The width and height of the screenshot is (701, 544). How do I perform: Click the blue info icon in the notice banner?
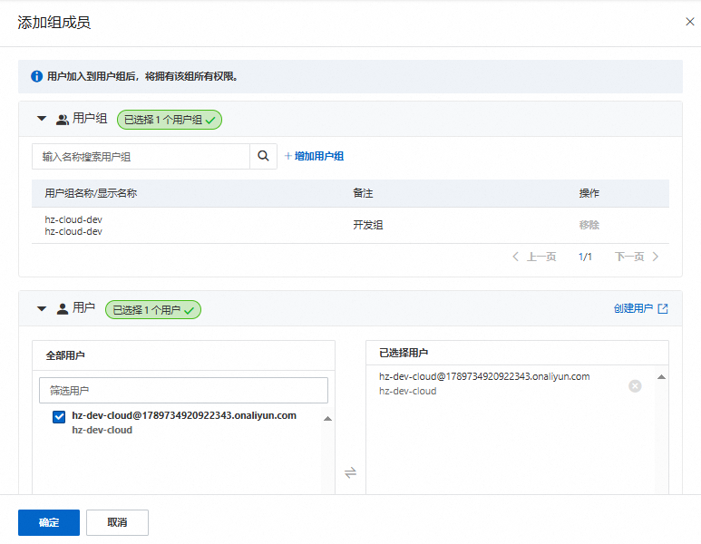coord(36,76)
